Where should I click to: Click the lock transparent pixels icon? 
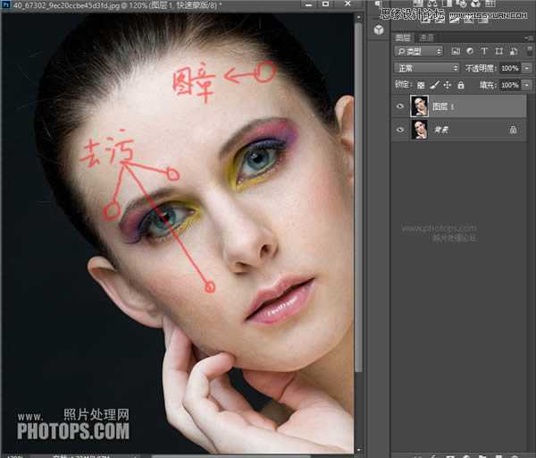[x=422, y=85]
